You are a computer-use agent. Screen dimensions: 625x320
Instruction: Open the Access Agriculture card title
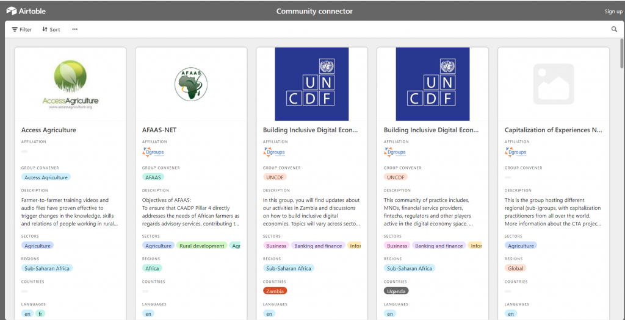49,130
